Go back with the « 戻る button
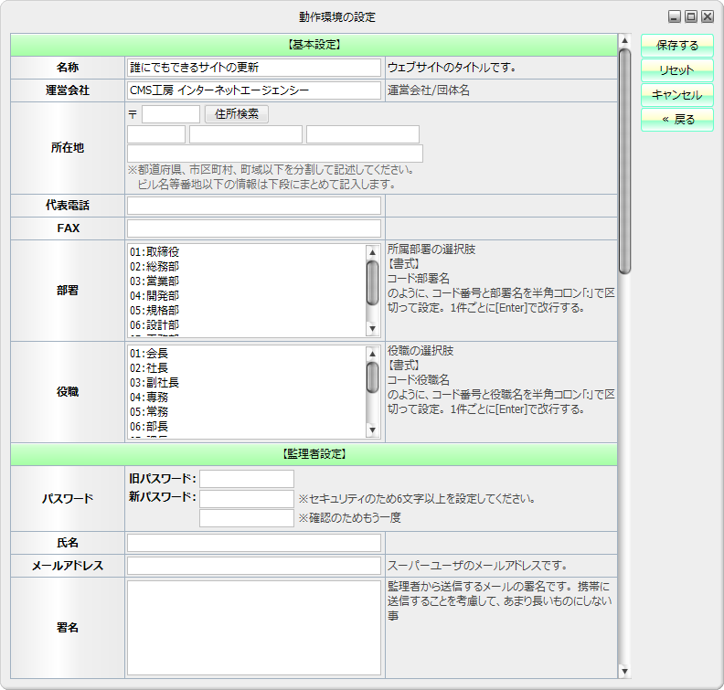This screenshot has height=690, width=724. 676,120
